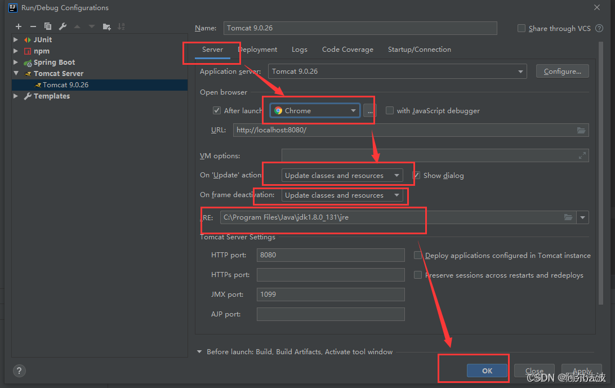The image size is (615, 388).
Task: Remove the selected configuration with minus icon
Action: pyautogui.click(x=33, y=26)
